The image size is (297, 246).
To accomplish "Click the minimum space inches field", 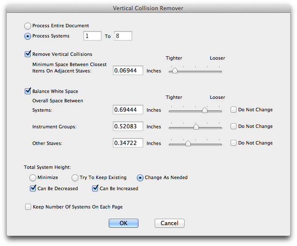I will click(128, 70).
